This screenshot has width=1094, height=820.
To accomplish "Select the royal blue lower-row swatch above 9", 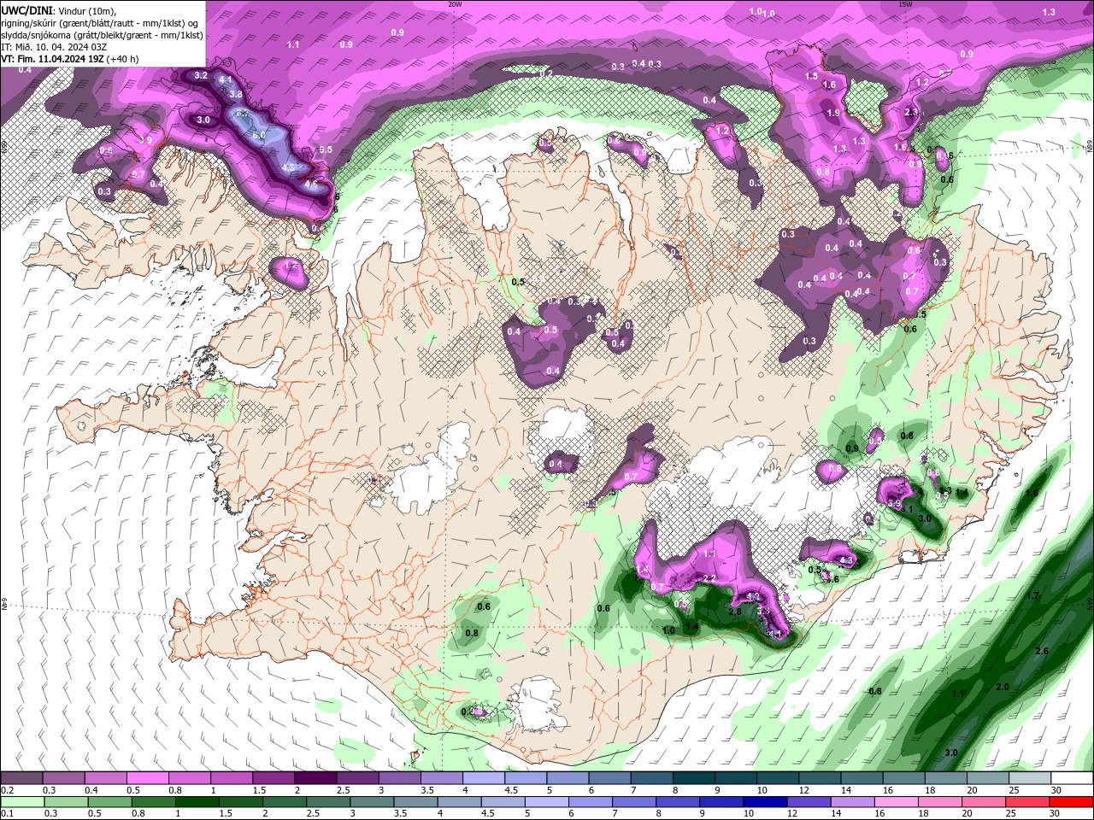I will tap(722, 802).
